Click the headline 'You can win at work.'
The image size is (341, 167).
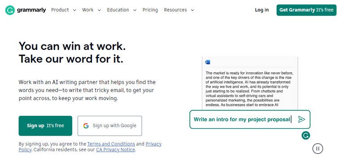pyautogui.click(x=72, y=46)
